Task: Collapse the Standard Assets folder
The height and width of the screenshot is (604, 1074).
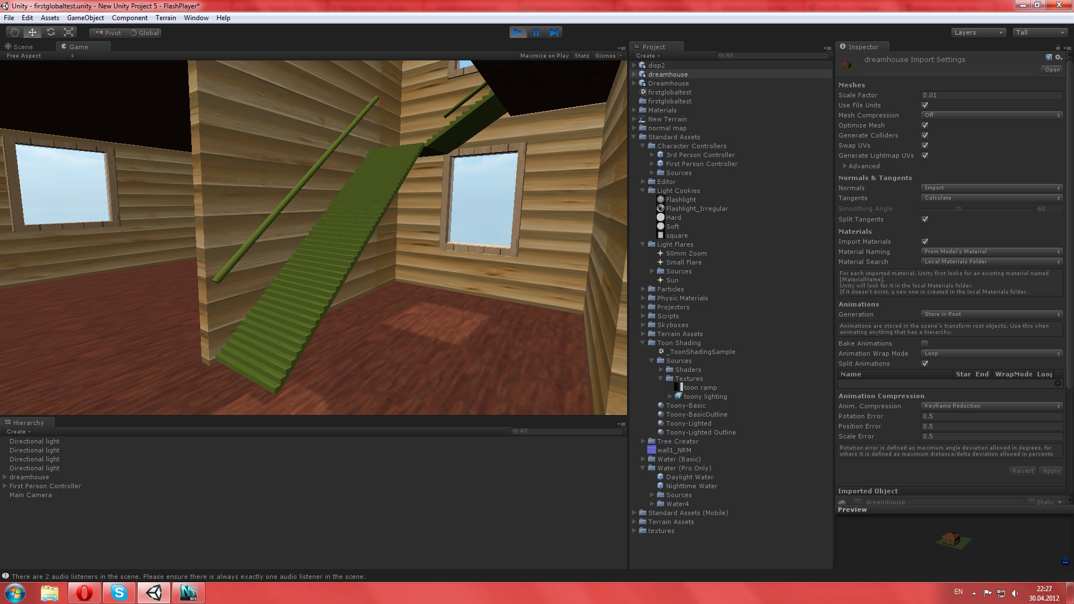Action: pyautogui.click(x=634, y=137)
